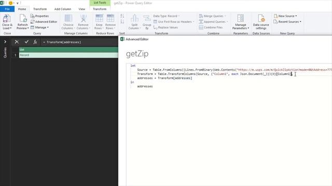The image size is (332, 186).
Task: Click Combine Files
Action: coord(211,27)
